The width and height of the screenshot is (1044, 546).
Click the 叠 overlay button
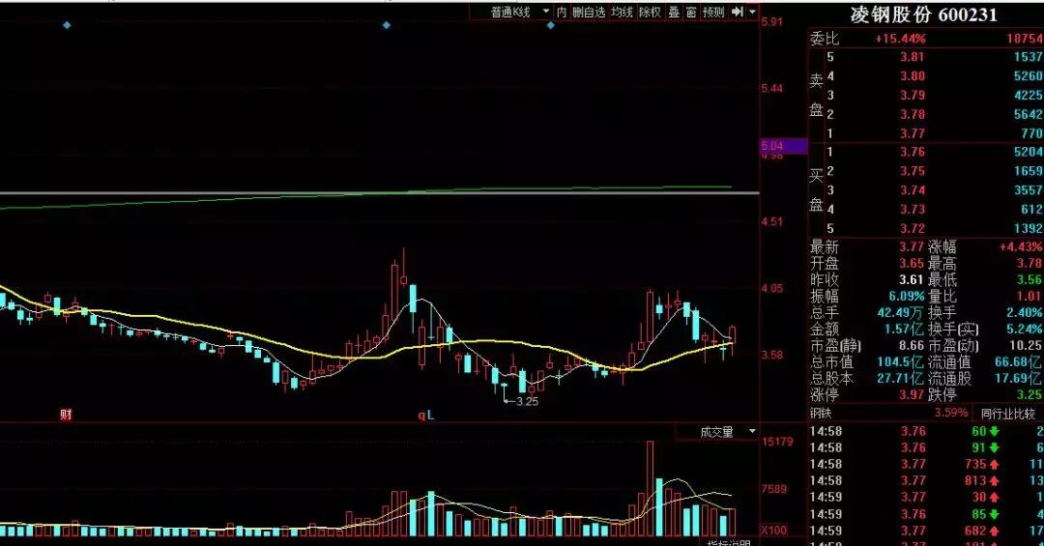(x=674, y=12)
